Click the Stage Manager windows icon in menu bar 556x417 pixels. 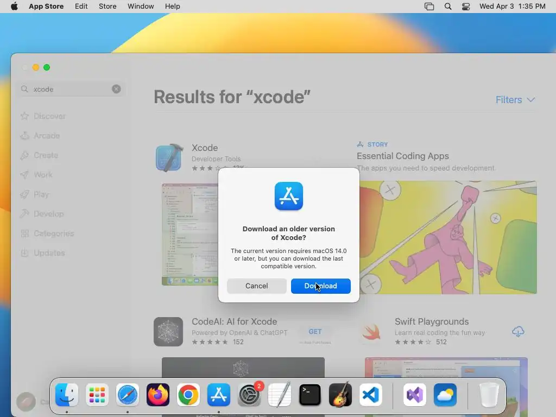(429, 7)
